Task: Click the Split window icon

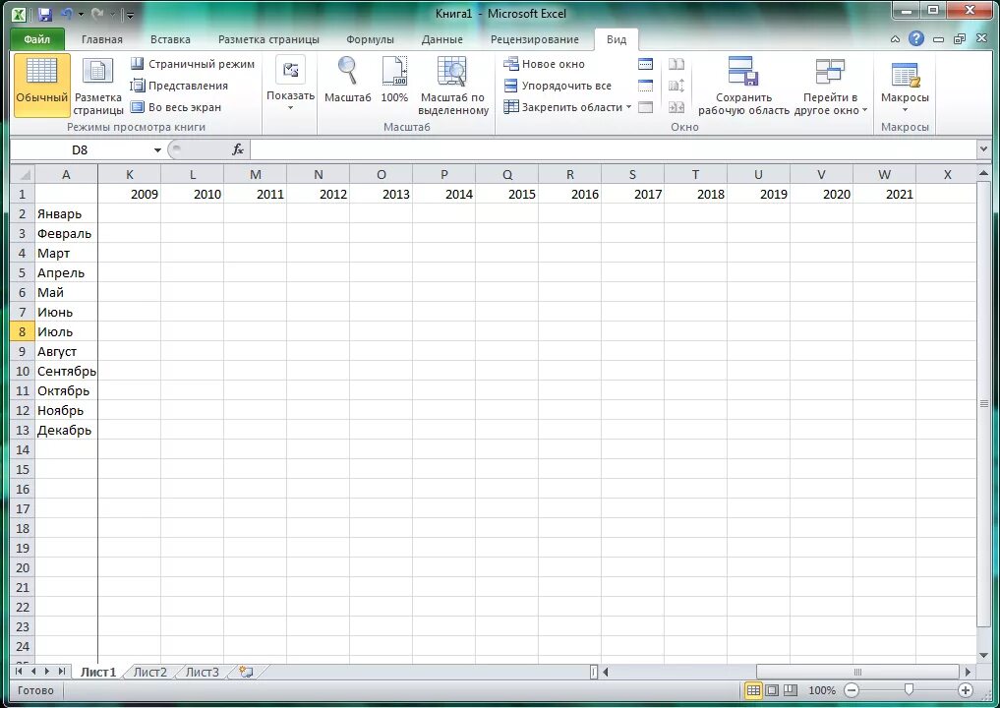Action: coord(645,64)
